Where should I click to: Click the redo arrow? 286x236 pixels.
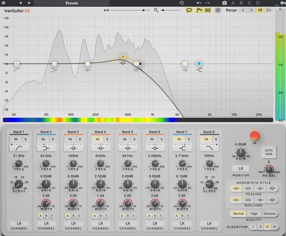click(x=207, y=3)
